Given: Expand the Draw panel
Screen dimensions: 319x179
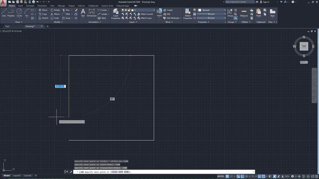Looking at the screenshot, I should point(19,22).
